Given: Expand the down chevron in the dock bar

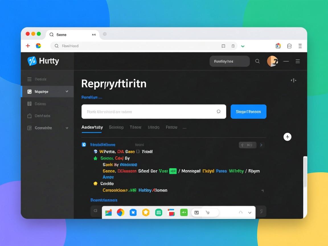Looking at the screenshot, I should 250,213.
